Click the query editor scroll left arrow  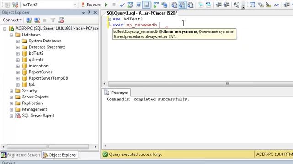105,84
